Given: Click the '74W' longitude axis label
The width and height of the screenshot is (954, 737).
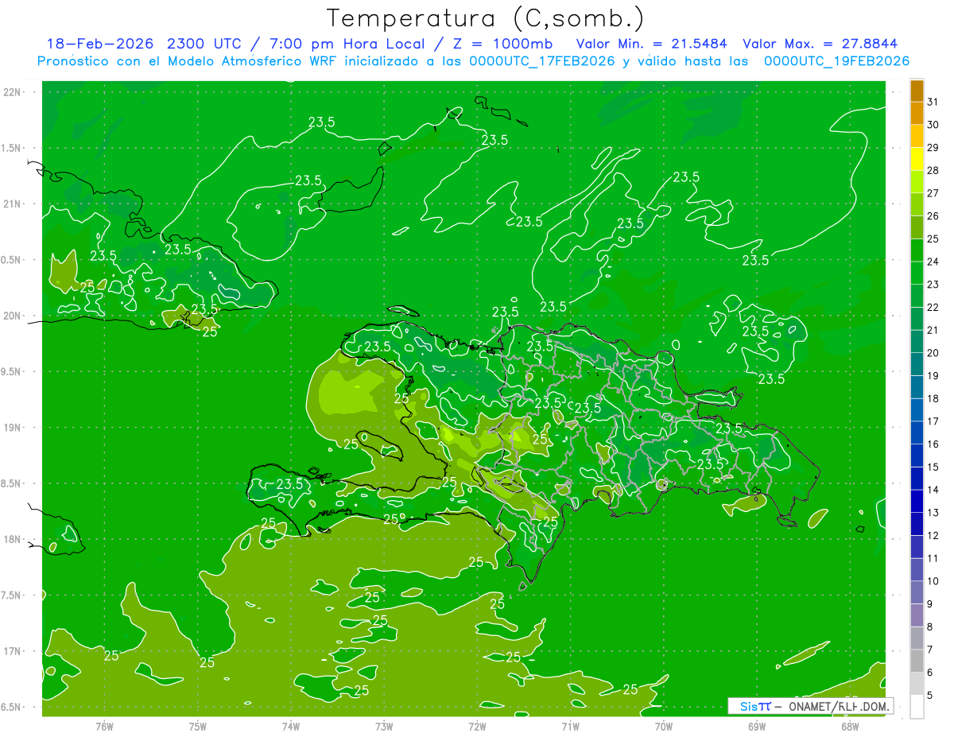Looking at the screenshot, I should pyautogui.click(x=291, y=726).
